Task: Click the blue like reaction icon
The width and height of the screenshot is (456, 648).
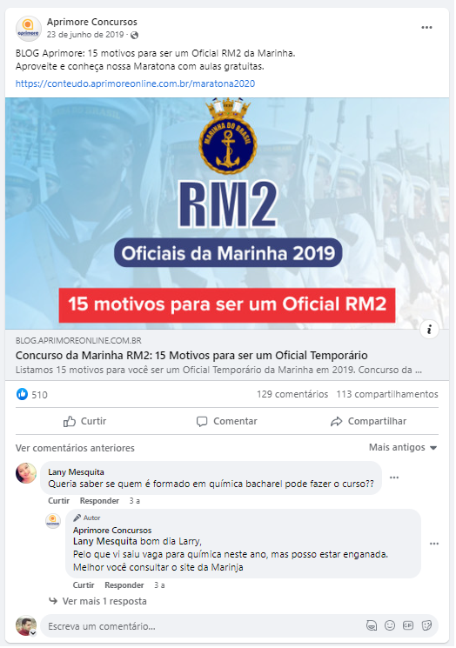Action: click(x=22, y=394)
